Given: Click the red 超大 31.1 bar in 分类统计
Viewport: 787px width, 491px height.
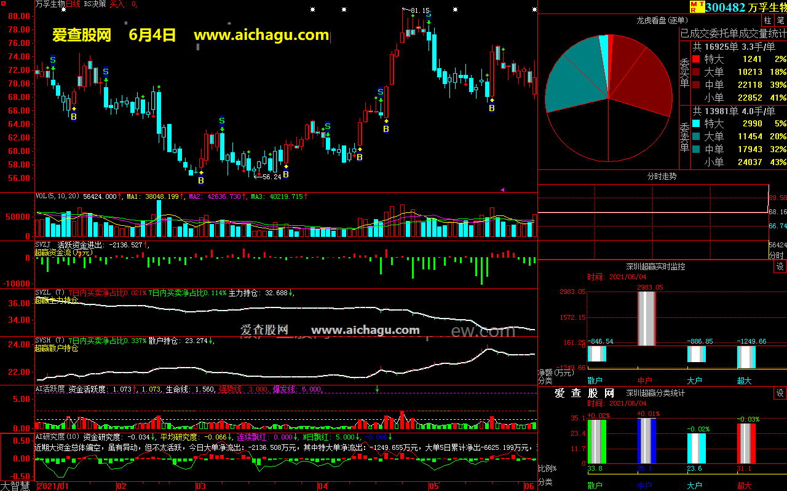Looking at the screenshot, I should point(746,444).
